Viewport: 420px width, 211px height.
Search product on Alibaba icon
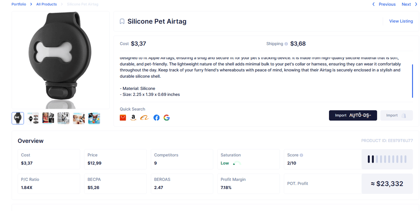(x=144, y=118)
